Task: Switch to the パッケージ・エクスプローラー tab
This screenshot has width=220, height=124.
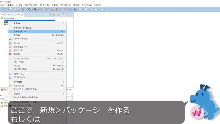Action: pos(12,14)
